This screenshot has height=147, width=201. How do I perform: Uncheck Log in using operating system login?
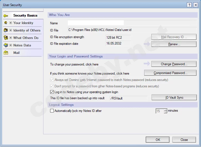pyautogui.click(x=52, y=92)
